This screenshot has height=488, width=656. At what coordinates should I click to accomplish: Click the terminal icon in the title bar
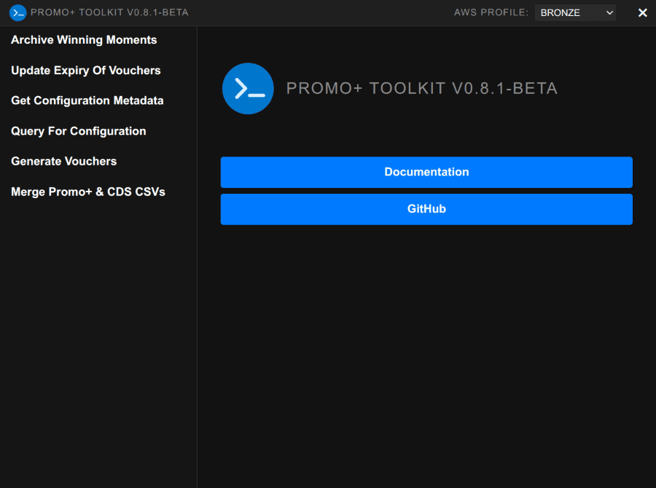[16, 12]
